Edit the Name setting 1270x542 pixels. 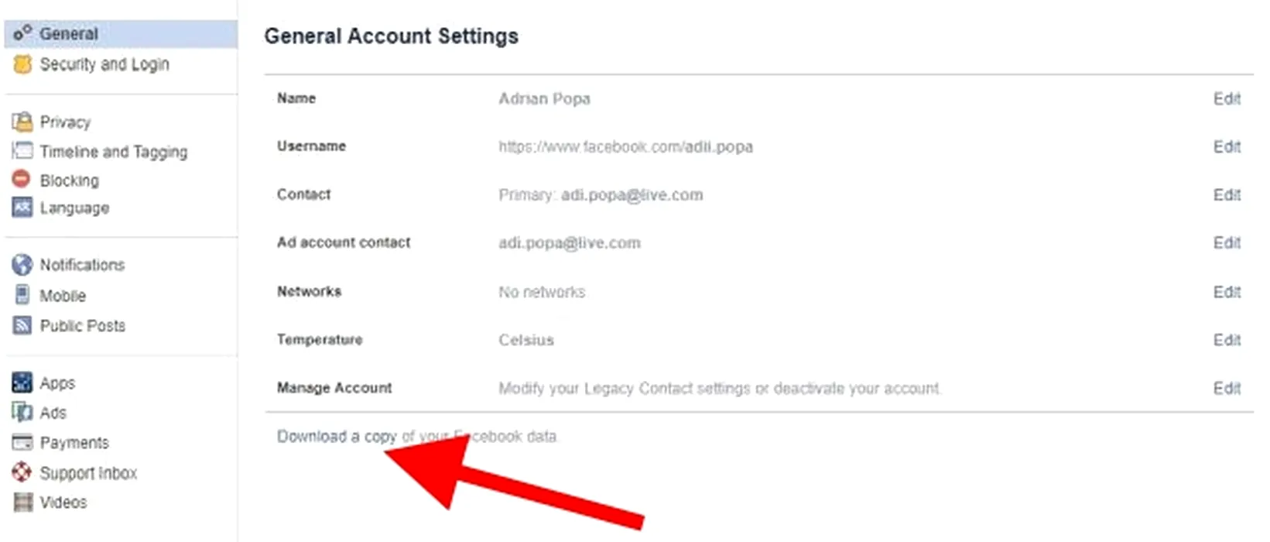pos(1227,98)
